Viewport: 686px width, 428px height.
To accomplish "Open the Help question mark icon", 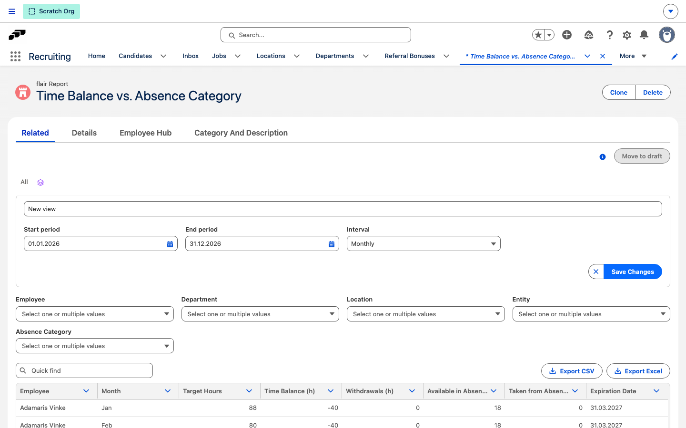I will [609, 35].
